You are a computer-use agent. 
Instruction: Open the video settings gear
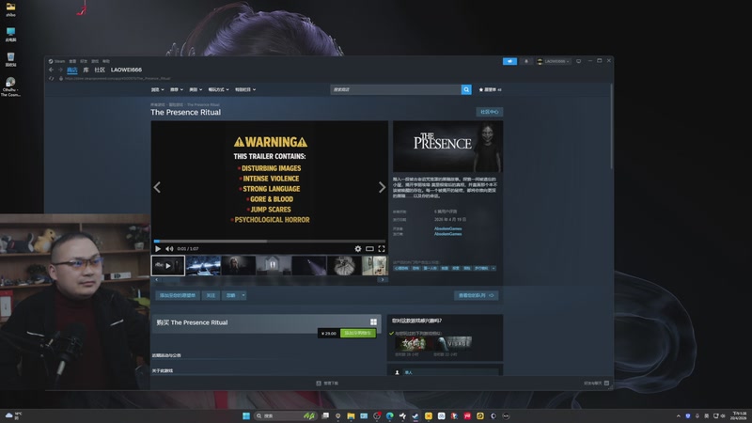pos(358,249)
